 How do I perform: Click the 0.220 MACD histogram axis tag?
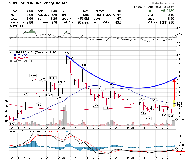click(180, 145)
